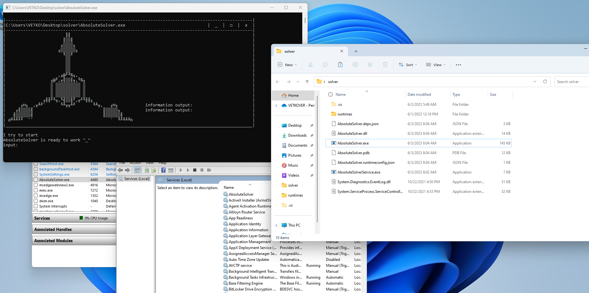Tick the mmc.exe process checkbox

36,190
